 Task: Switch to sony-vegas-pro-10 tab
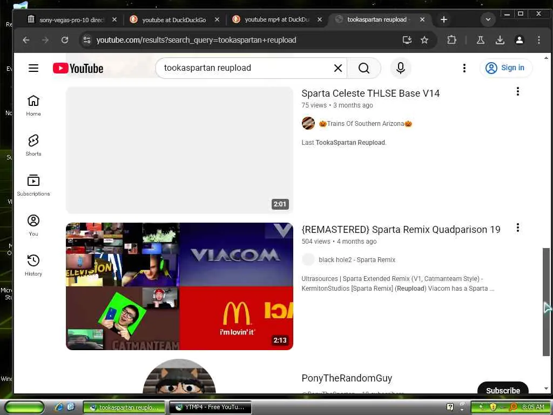point(71,20)
